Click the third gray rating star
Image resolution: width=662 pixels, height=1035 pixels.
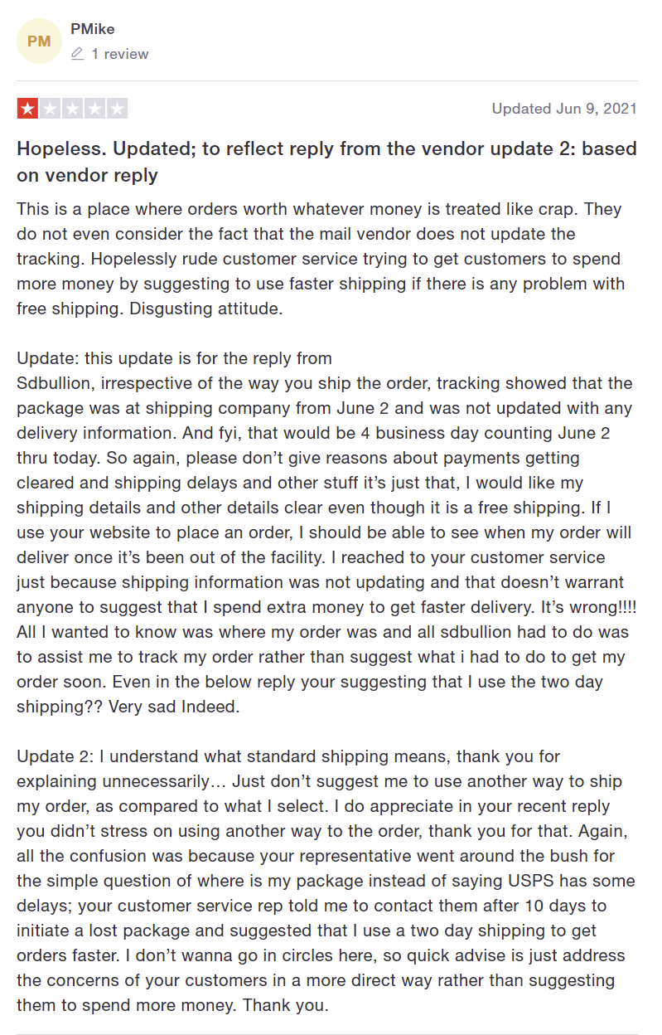point(72,109)
